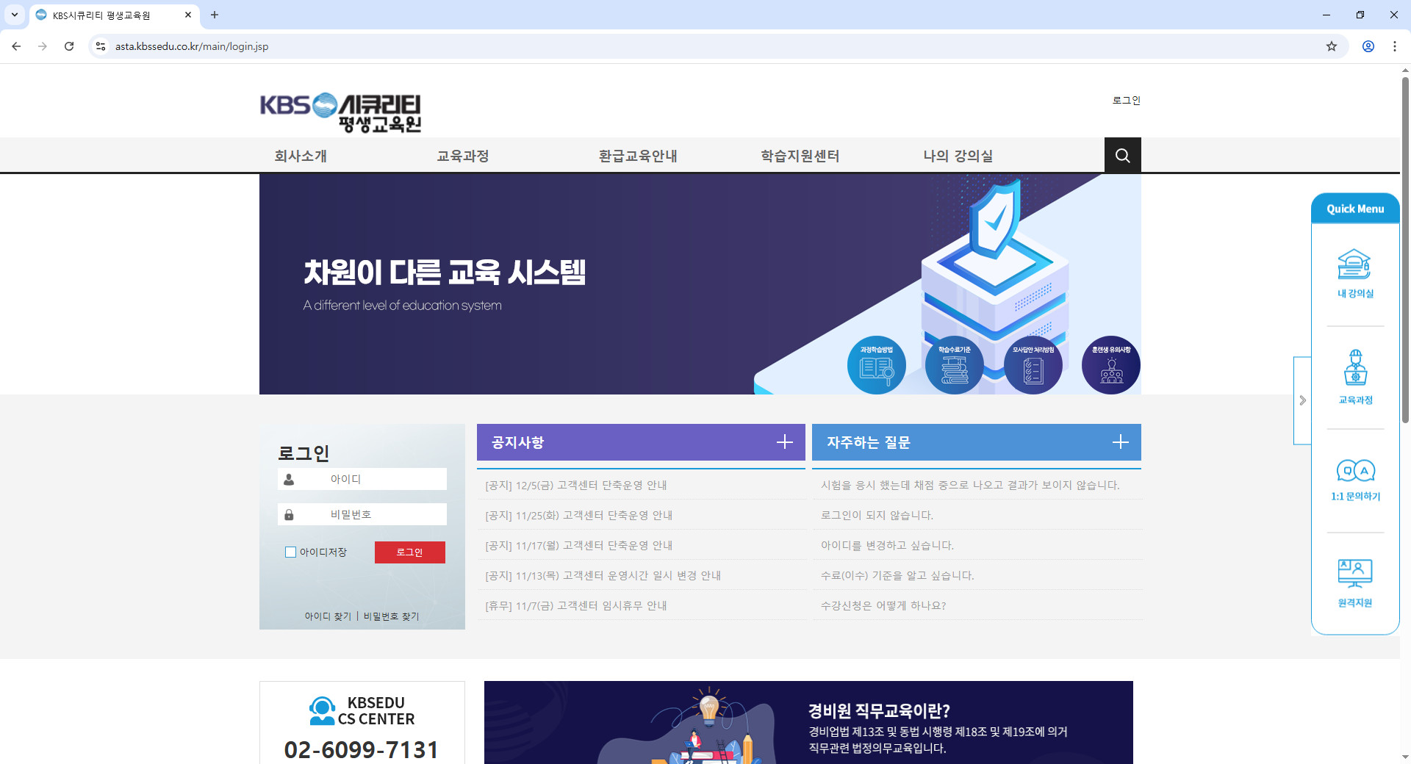Collapse the Quick Menu side chevron
The height and width of the screenshot is (764, 1411).
coord(1303,400)
